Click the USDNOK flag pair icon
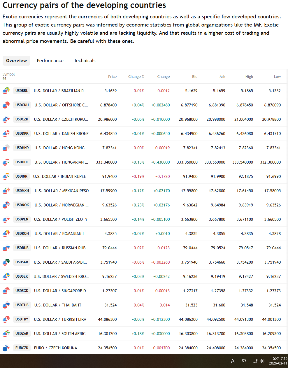 point(6,205)
